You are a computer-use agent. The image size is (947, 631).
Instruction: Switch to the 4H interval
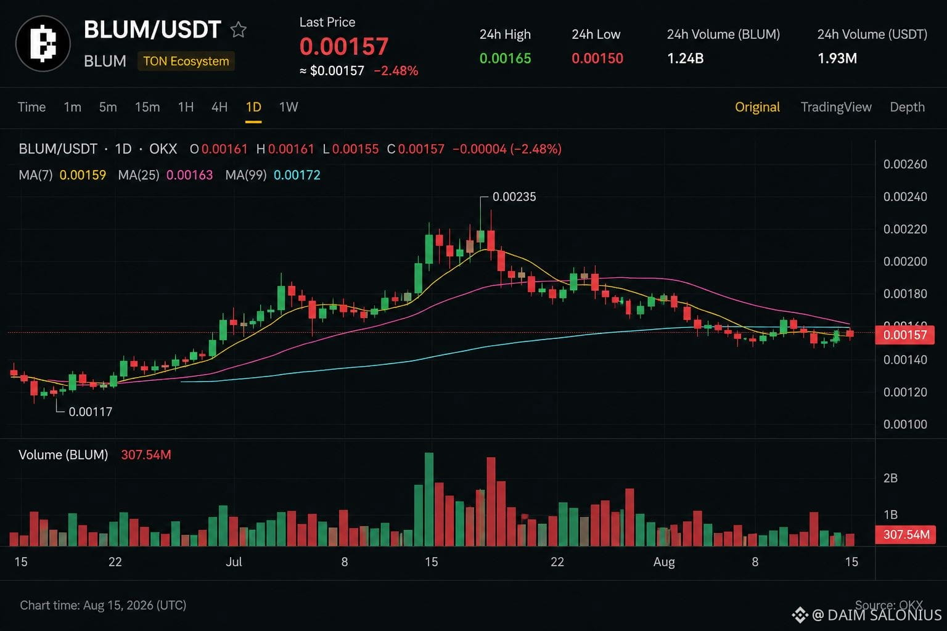coord(219,107)
